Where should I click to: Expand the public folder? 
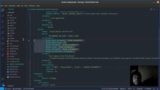click(12, 25)
